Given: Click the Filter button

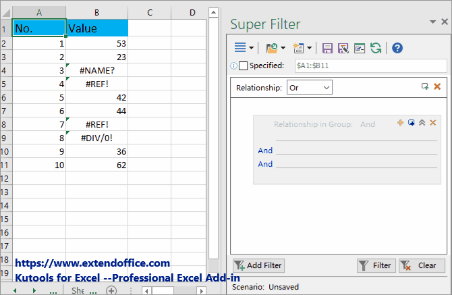Looking at the screenshot, I should 375,265.
